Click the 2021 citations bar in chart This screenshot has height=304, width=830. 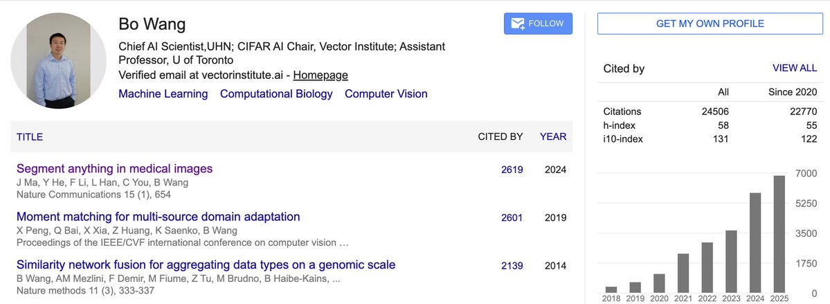point(683,273)
